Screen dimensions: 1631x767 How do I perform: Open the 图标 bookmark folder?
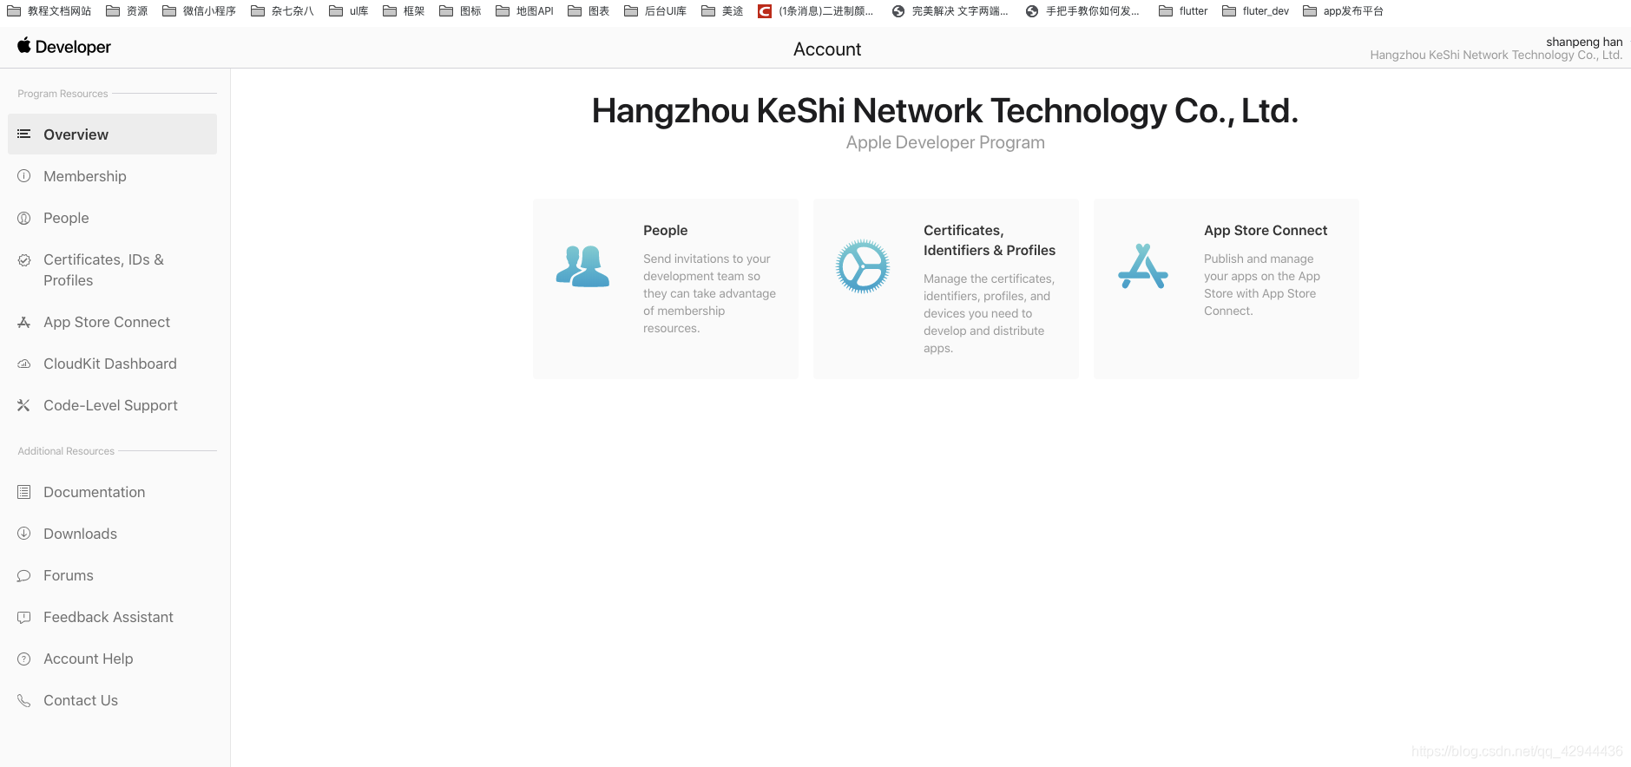(460, 11)
